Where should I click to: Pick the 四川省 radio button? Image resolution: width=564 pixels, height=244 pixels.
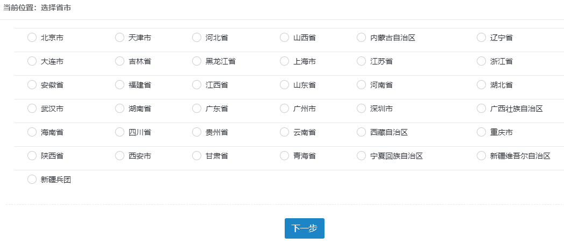click(x=119, y=132)
